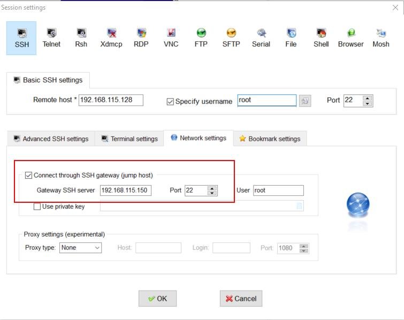Edit the gateway User field
This screenshot has width=404, height=320.
pyautogui.click(x=279, y=191)
